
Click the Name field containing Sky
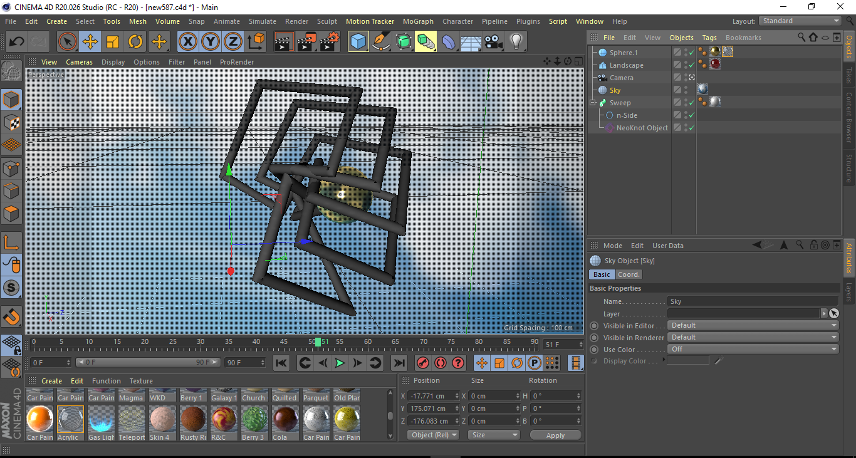[x=753, y=301]
